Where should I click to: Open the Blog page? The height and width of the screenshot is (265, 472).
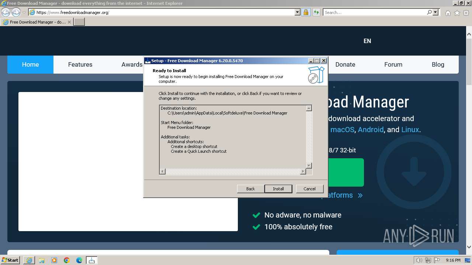pyautogui.click(x=438, y=64)
